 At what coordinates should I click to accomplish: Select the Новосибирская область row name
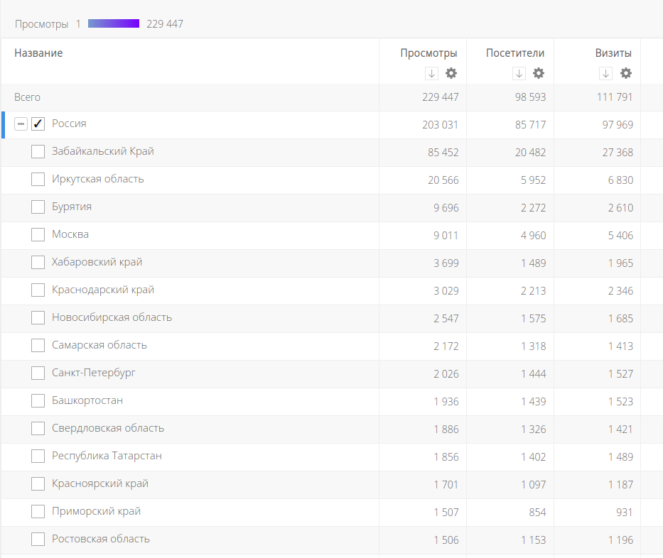pos(112,317)
